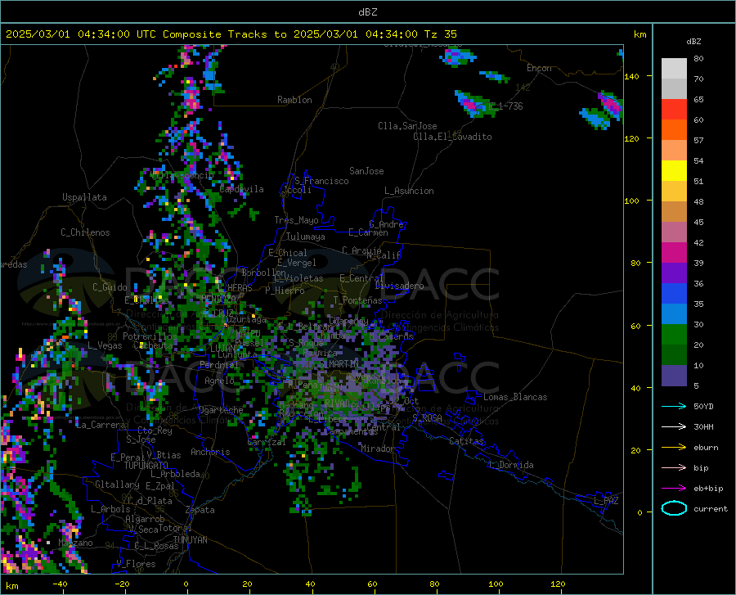
Task: Click the Clla.El_Cavadito map label
Action: (x=452, y=137)
